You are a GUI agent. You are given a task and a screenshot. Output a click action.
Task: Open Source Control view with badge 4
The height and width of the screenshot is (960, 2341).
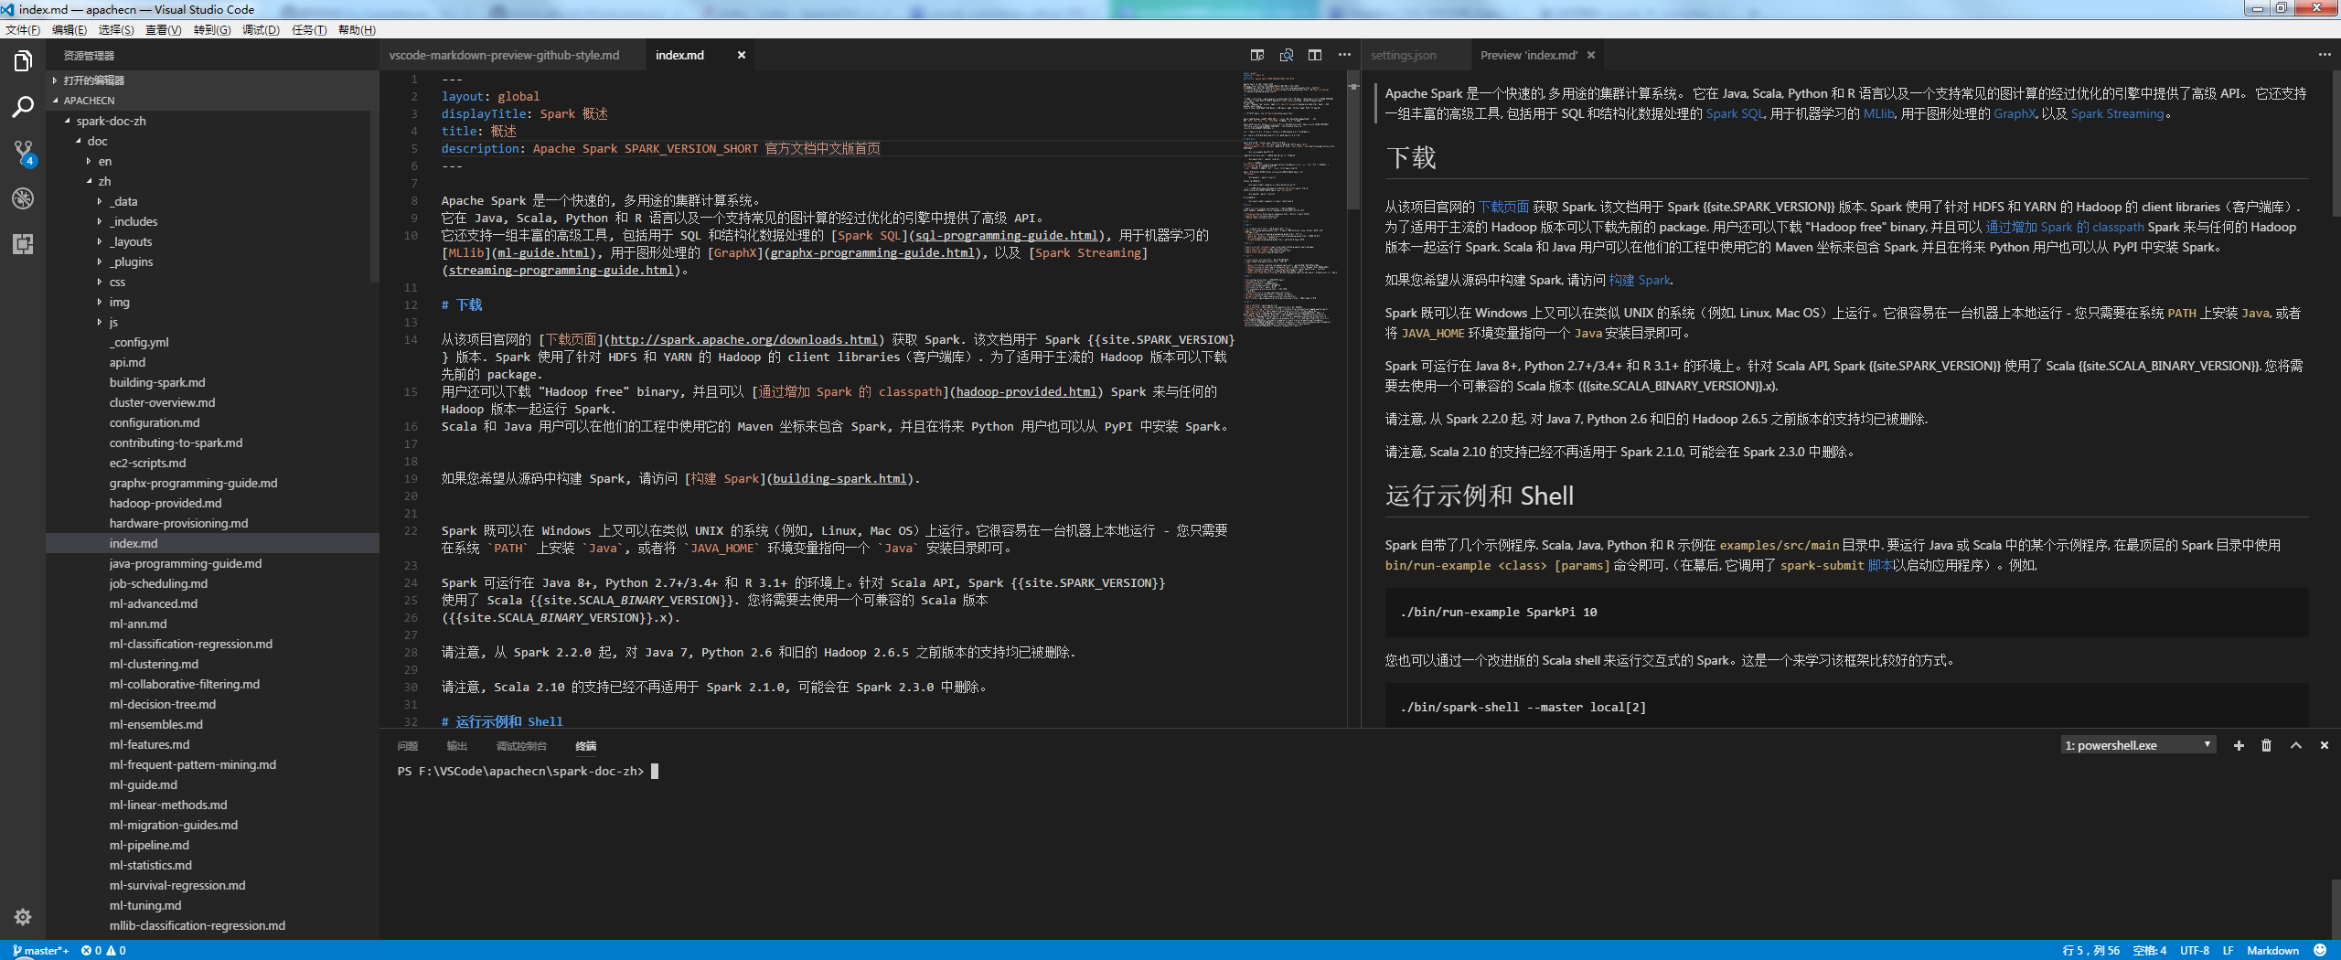23,153
